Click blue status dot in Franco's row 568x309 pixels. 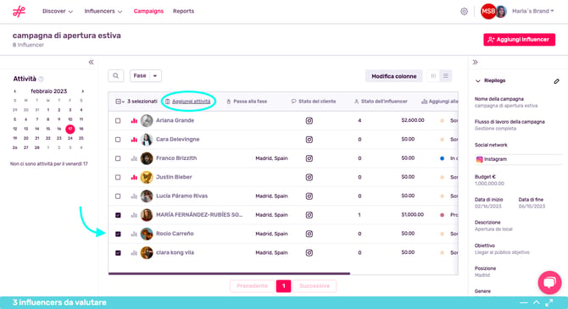[x=442, y=158]
